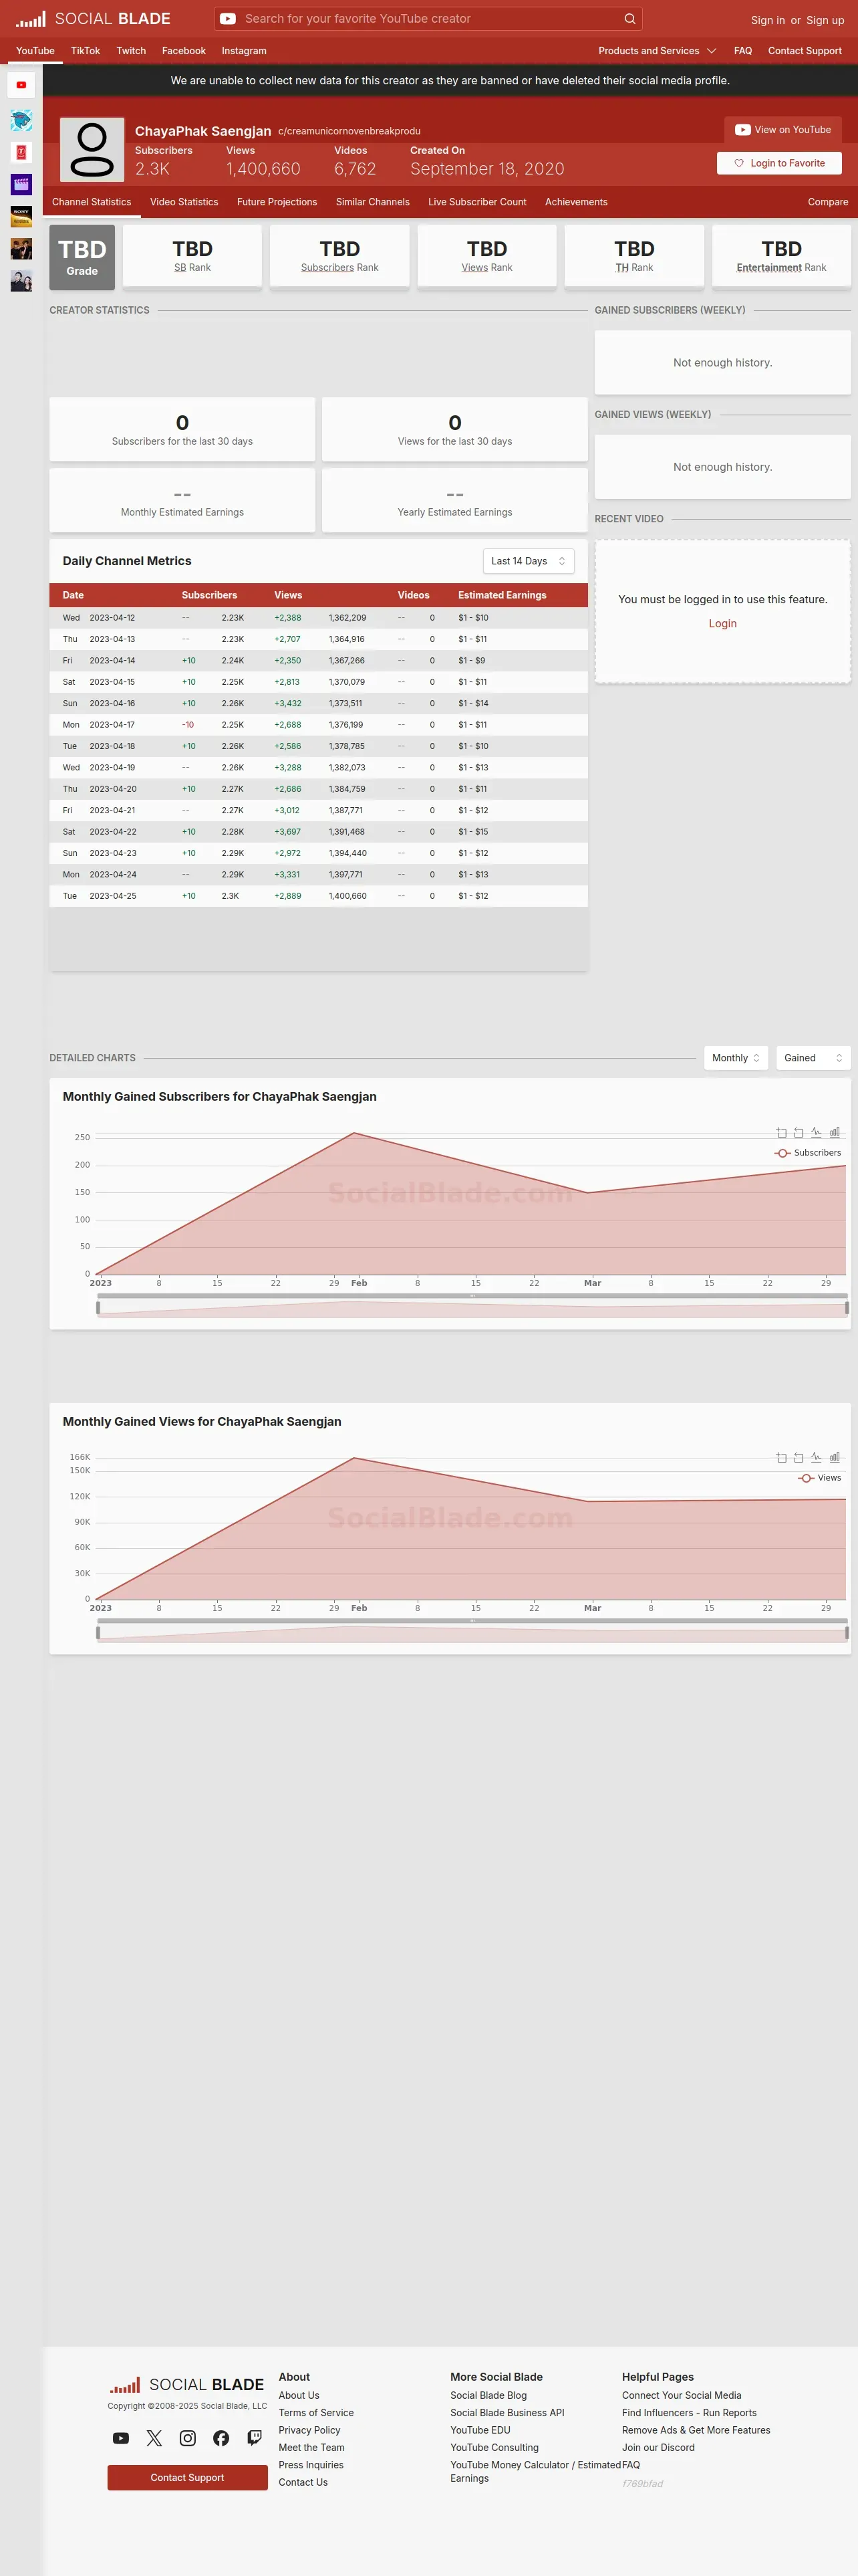Click the Compare link
The height and width of the screenshot is (2576, 858).
point(828,202)
